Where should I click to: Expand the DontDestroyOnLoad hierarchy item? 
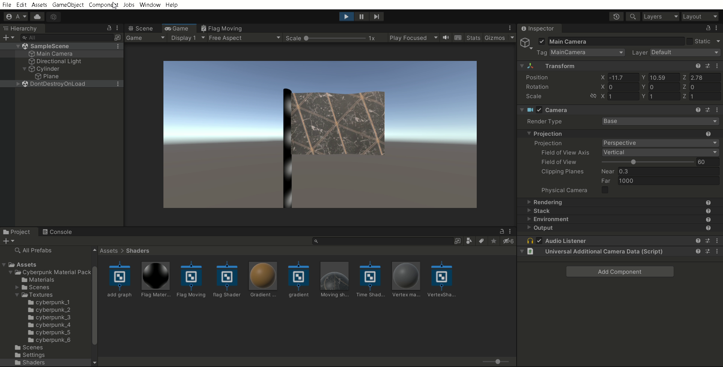point(18,84)
